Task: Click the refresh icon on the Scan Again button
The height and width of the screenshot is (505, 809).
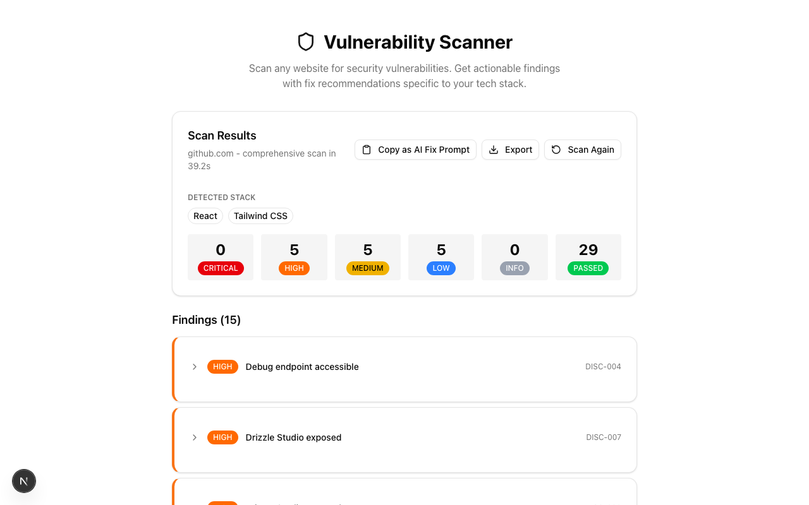Action: pyautogui.click(x=556, y=150)
